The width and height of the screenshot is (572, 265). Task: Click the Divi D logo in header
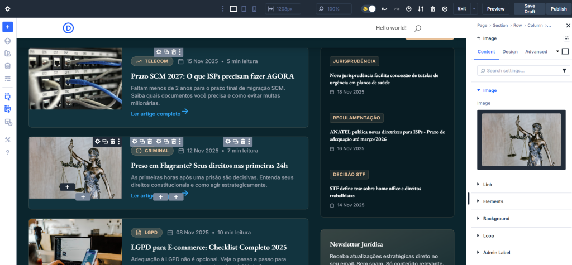pos(68,28)
